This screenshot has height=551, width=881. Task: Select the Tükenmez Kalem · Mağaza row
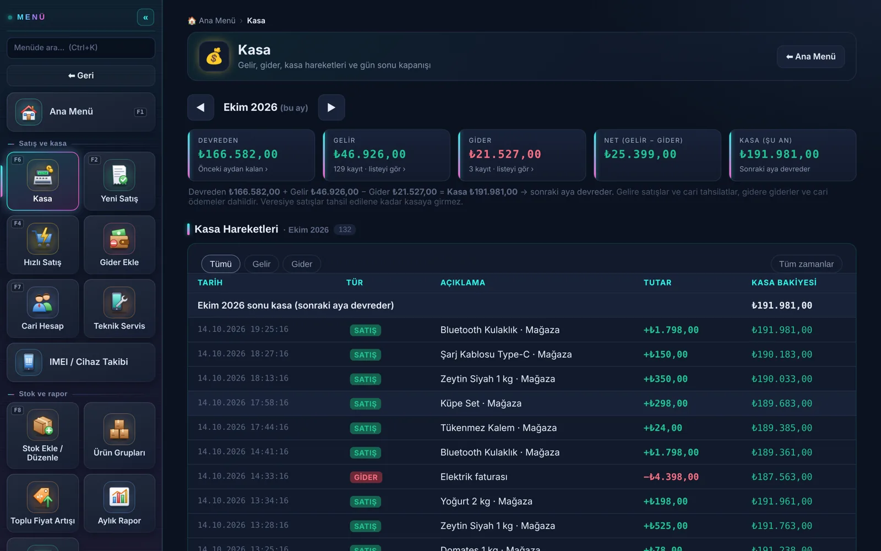tap(522, 428)
